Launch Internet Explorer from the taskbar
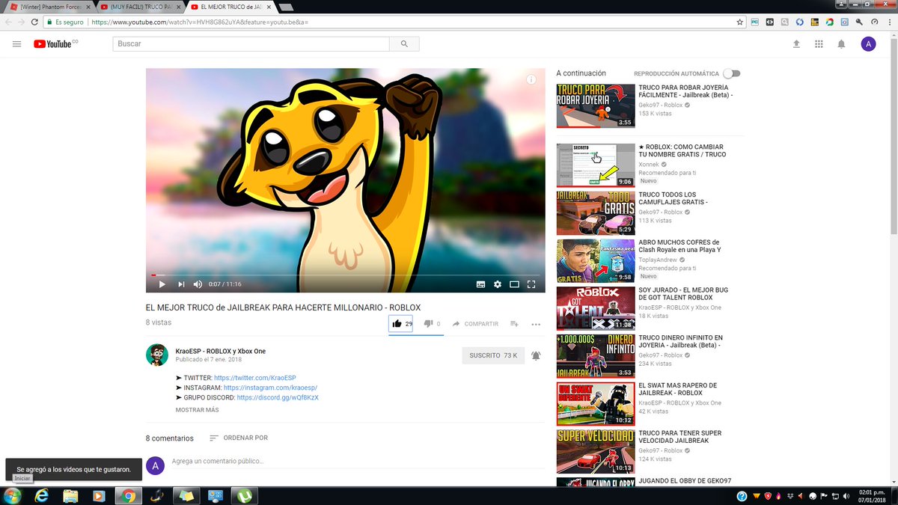 click(x=42, y=495)
